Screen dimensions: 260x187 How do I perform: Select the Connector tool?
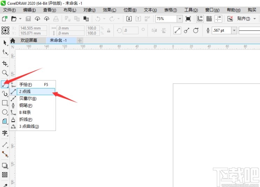5,154
